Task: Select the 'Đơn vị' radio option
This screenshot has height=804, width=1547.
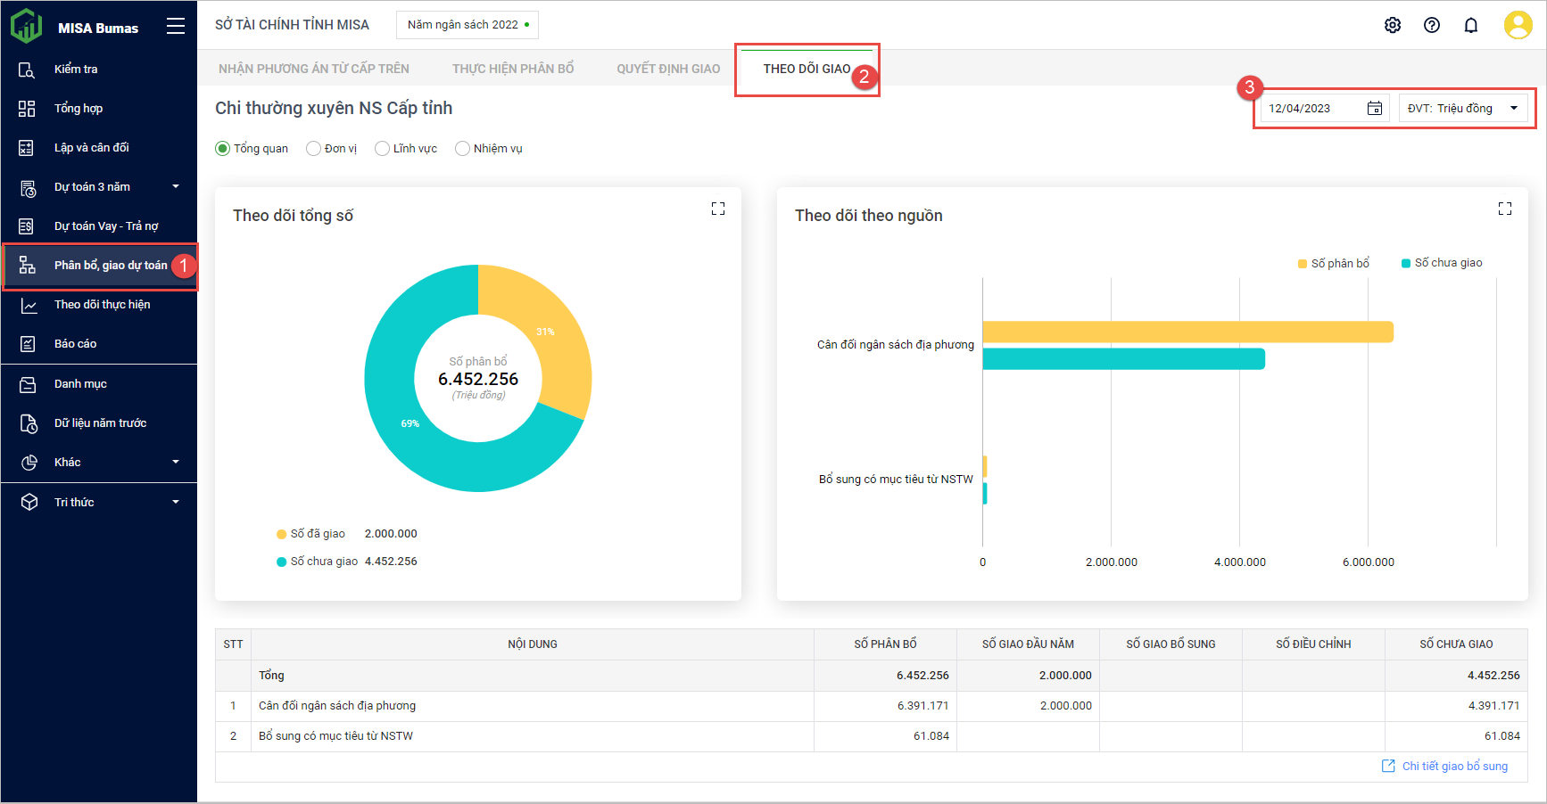Action: 313,149
